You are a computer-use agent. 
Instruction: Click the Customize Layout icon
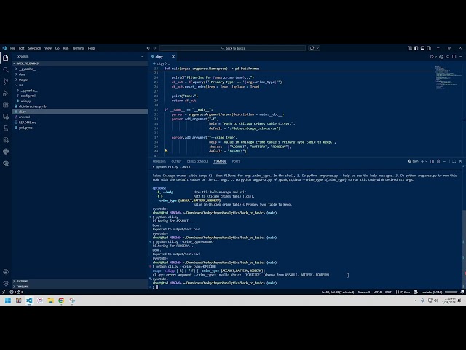410,48
